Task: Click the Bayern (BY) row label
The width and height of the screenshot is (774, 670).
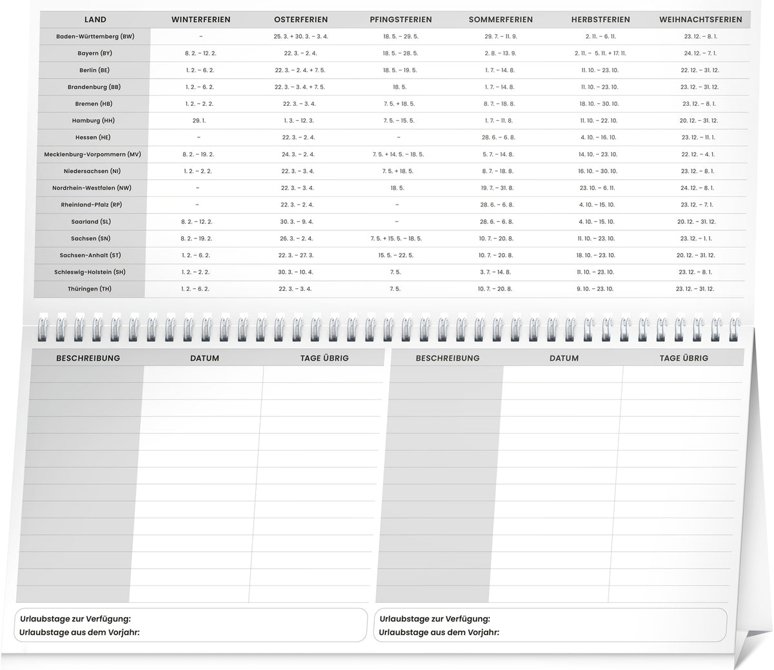Action: tap(95, 54)
